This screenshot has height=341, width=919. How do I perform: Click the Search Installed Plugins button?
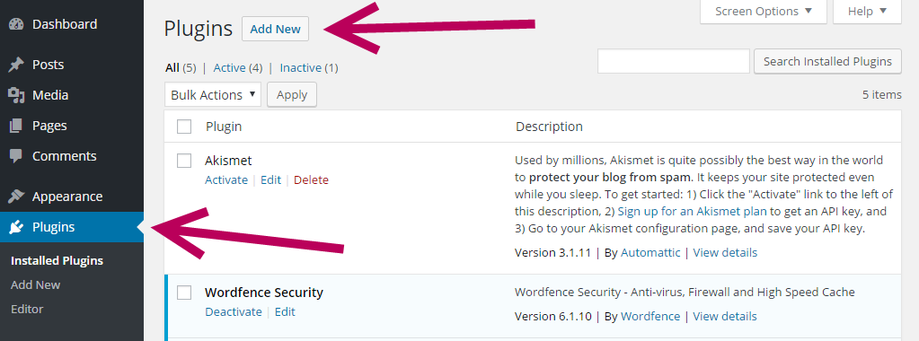[x=827, y=61]
